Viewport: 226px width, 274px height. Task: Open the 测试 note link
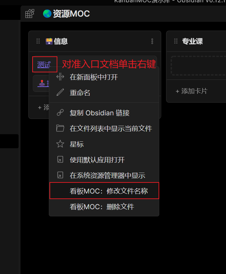pos(44,65)
